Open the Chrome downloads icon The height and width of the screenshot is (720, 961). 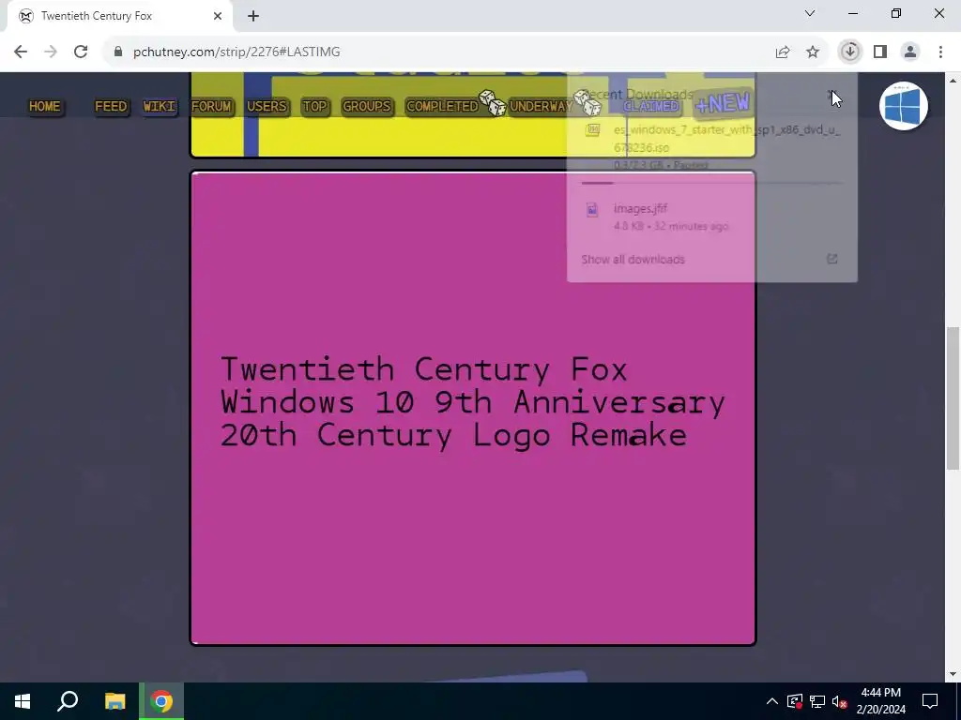coord(850,52)
